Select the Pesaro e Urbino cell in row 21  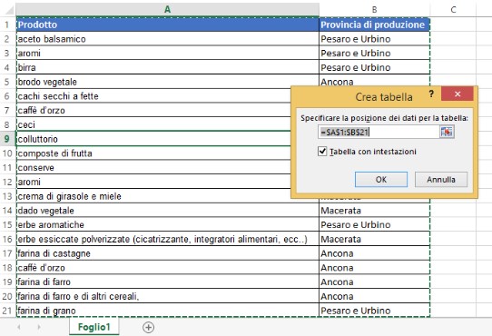pyautogui.click(x=374, y=311)
